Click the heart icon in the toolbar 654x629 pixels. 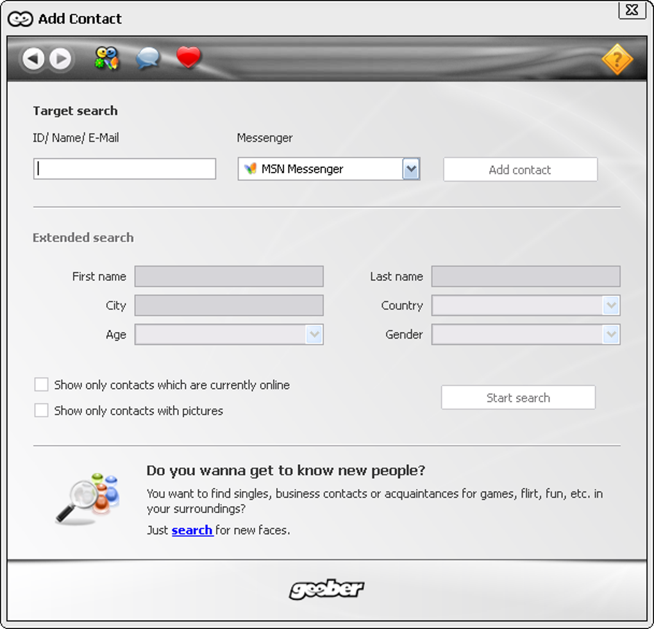pos(189,58)
